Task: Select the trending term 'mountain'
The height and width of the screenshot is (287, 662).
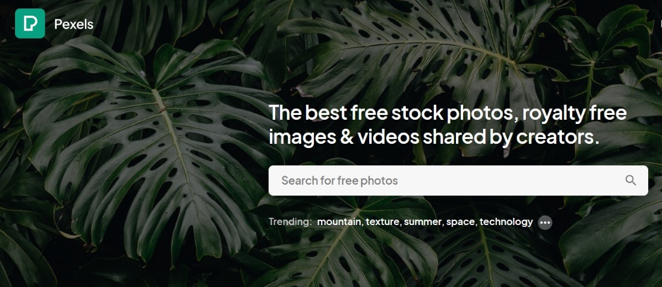Action: [340, 221]
